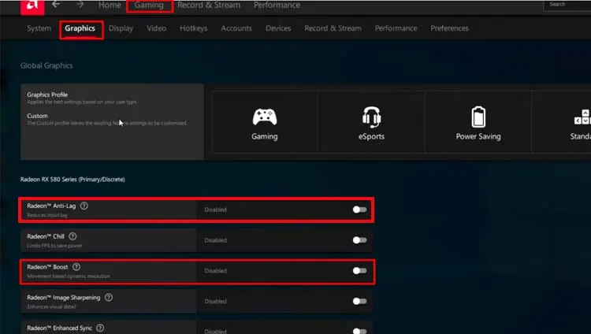Click the Radeon Boost label
This screenshot has width=591, height=334.
(x=47, y=267)
